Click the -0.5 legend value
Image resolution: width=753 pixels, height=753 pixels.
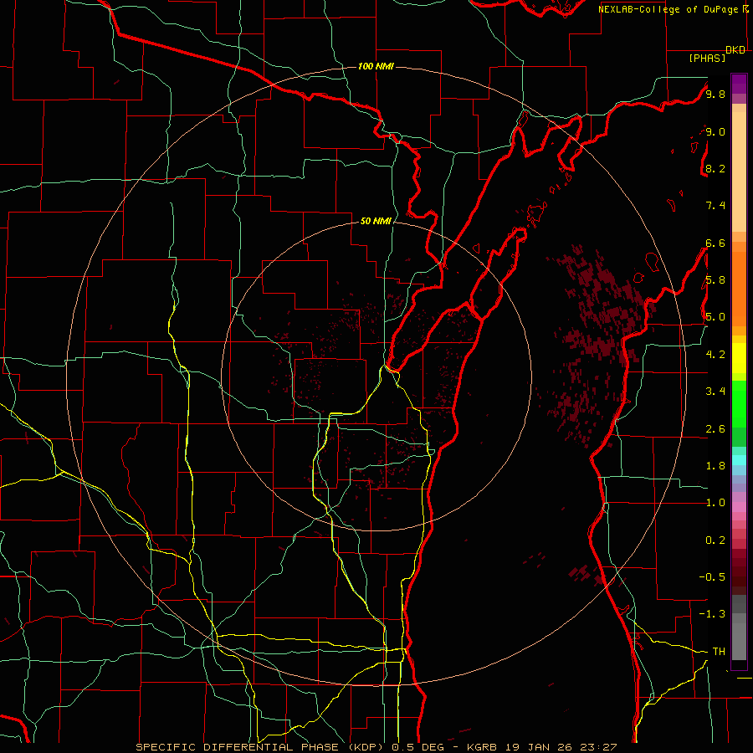point(712,576)
